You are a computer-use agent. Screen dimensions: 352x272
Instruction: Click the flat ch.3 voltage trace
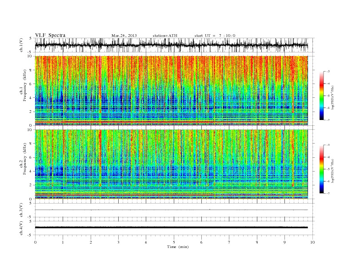point(171,210)
